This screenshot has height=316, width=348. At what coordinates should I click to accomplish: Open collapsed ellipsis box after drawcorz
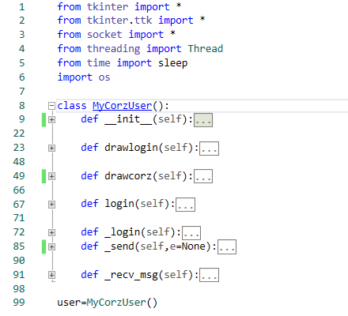203,176
